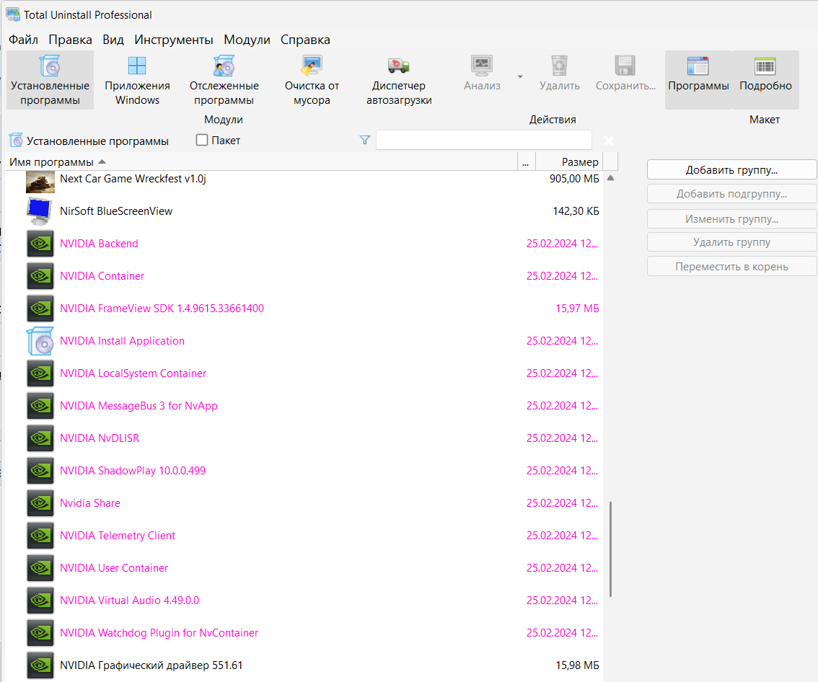This screenshot has height=682, width=818.
Task: Toggle the Пакет checkbox
Action: click(x=202, y=140)
